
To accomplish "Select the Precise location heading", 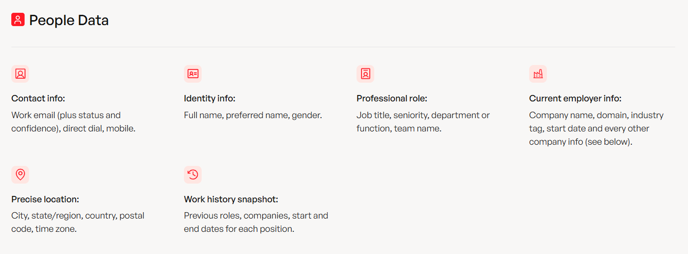I will click(x=45, y=199).
